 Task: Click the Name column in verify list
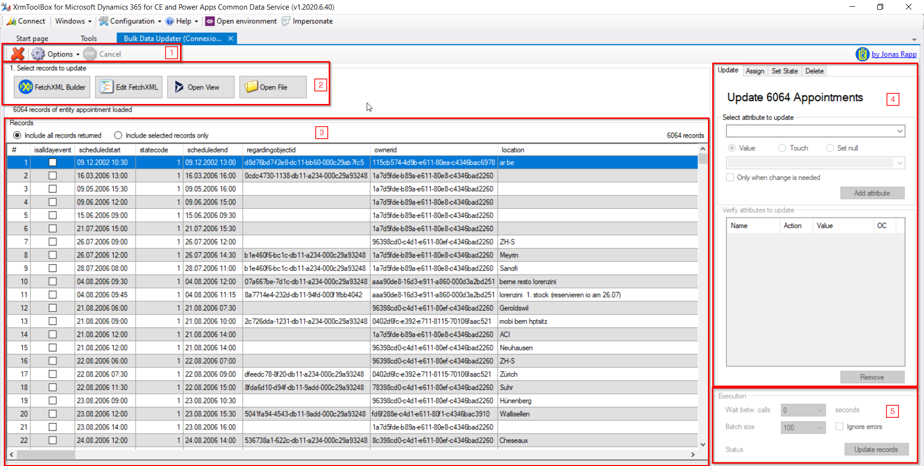(x=753, y=226)
